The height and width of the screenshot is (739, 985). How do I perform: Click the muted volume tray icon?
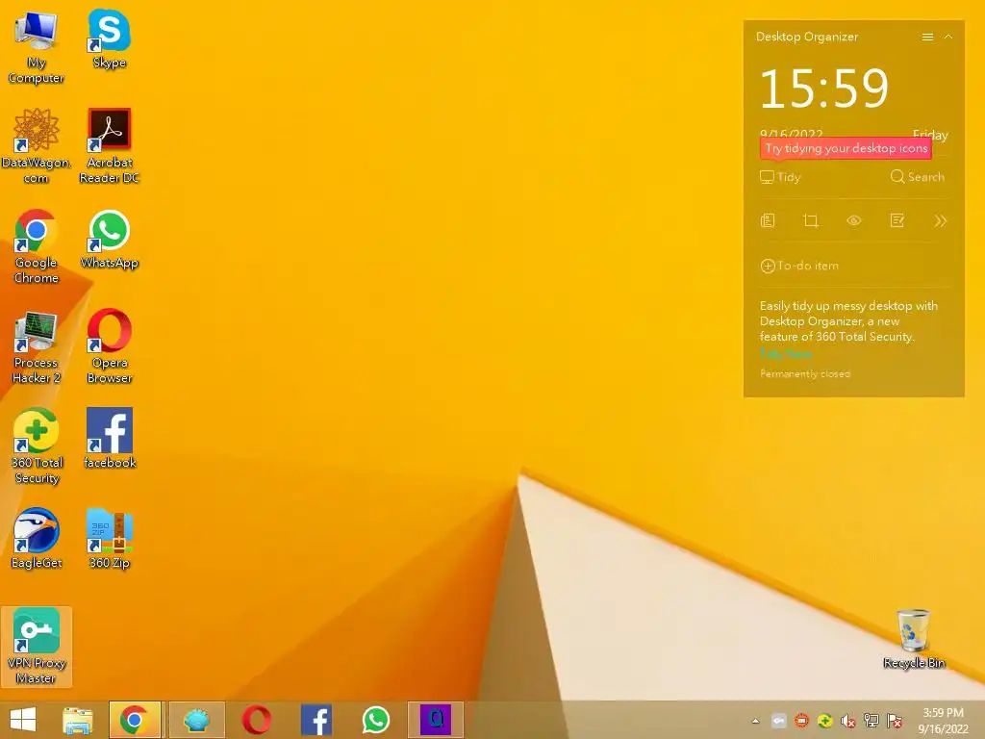pyautogui.click(x=848, y=722)
